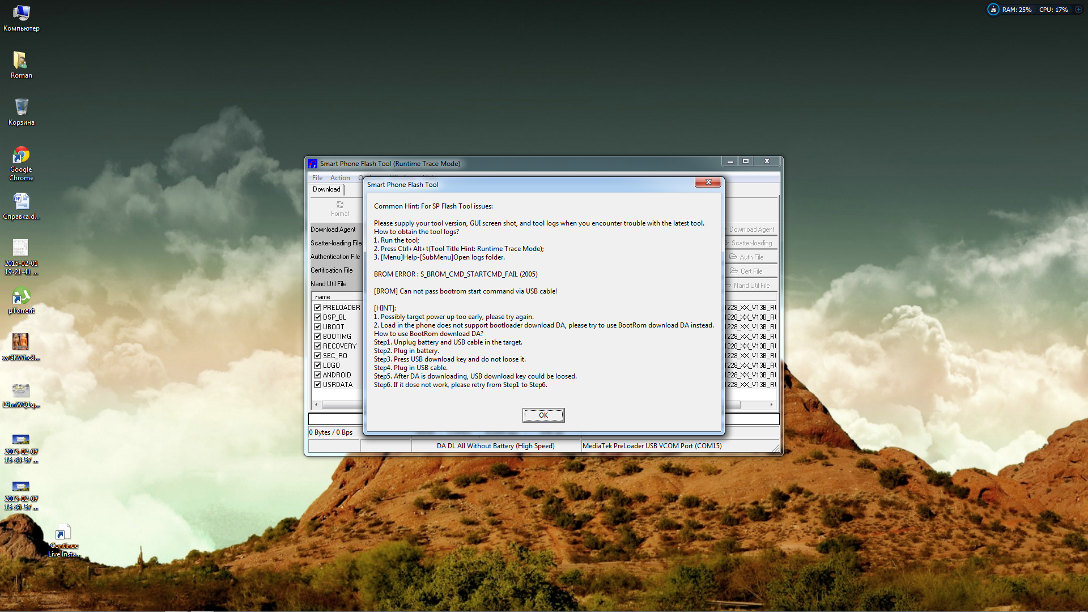Toggle the ANDROID partition checkbox
The width and height of the screenshot is (1088, 612).
(x=318, y=375)
